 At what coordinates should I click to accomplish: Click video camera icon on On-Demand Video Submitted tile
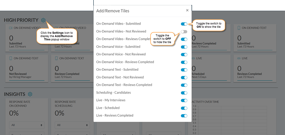11,28
